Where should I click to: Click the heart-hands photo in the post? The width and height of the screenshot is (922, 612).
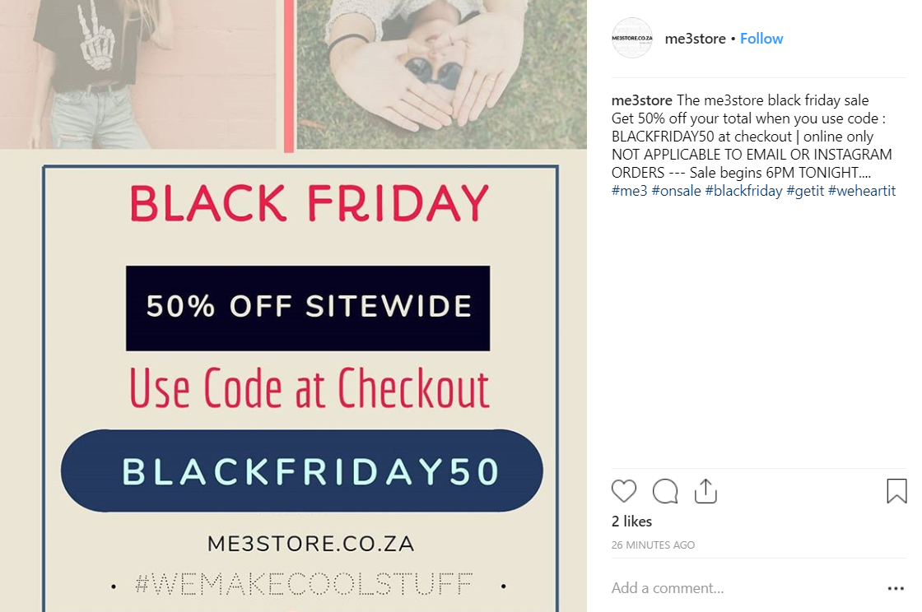click(441, 74)
